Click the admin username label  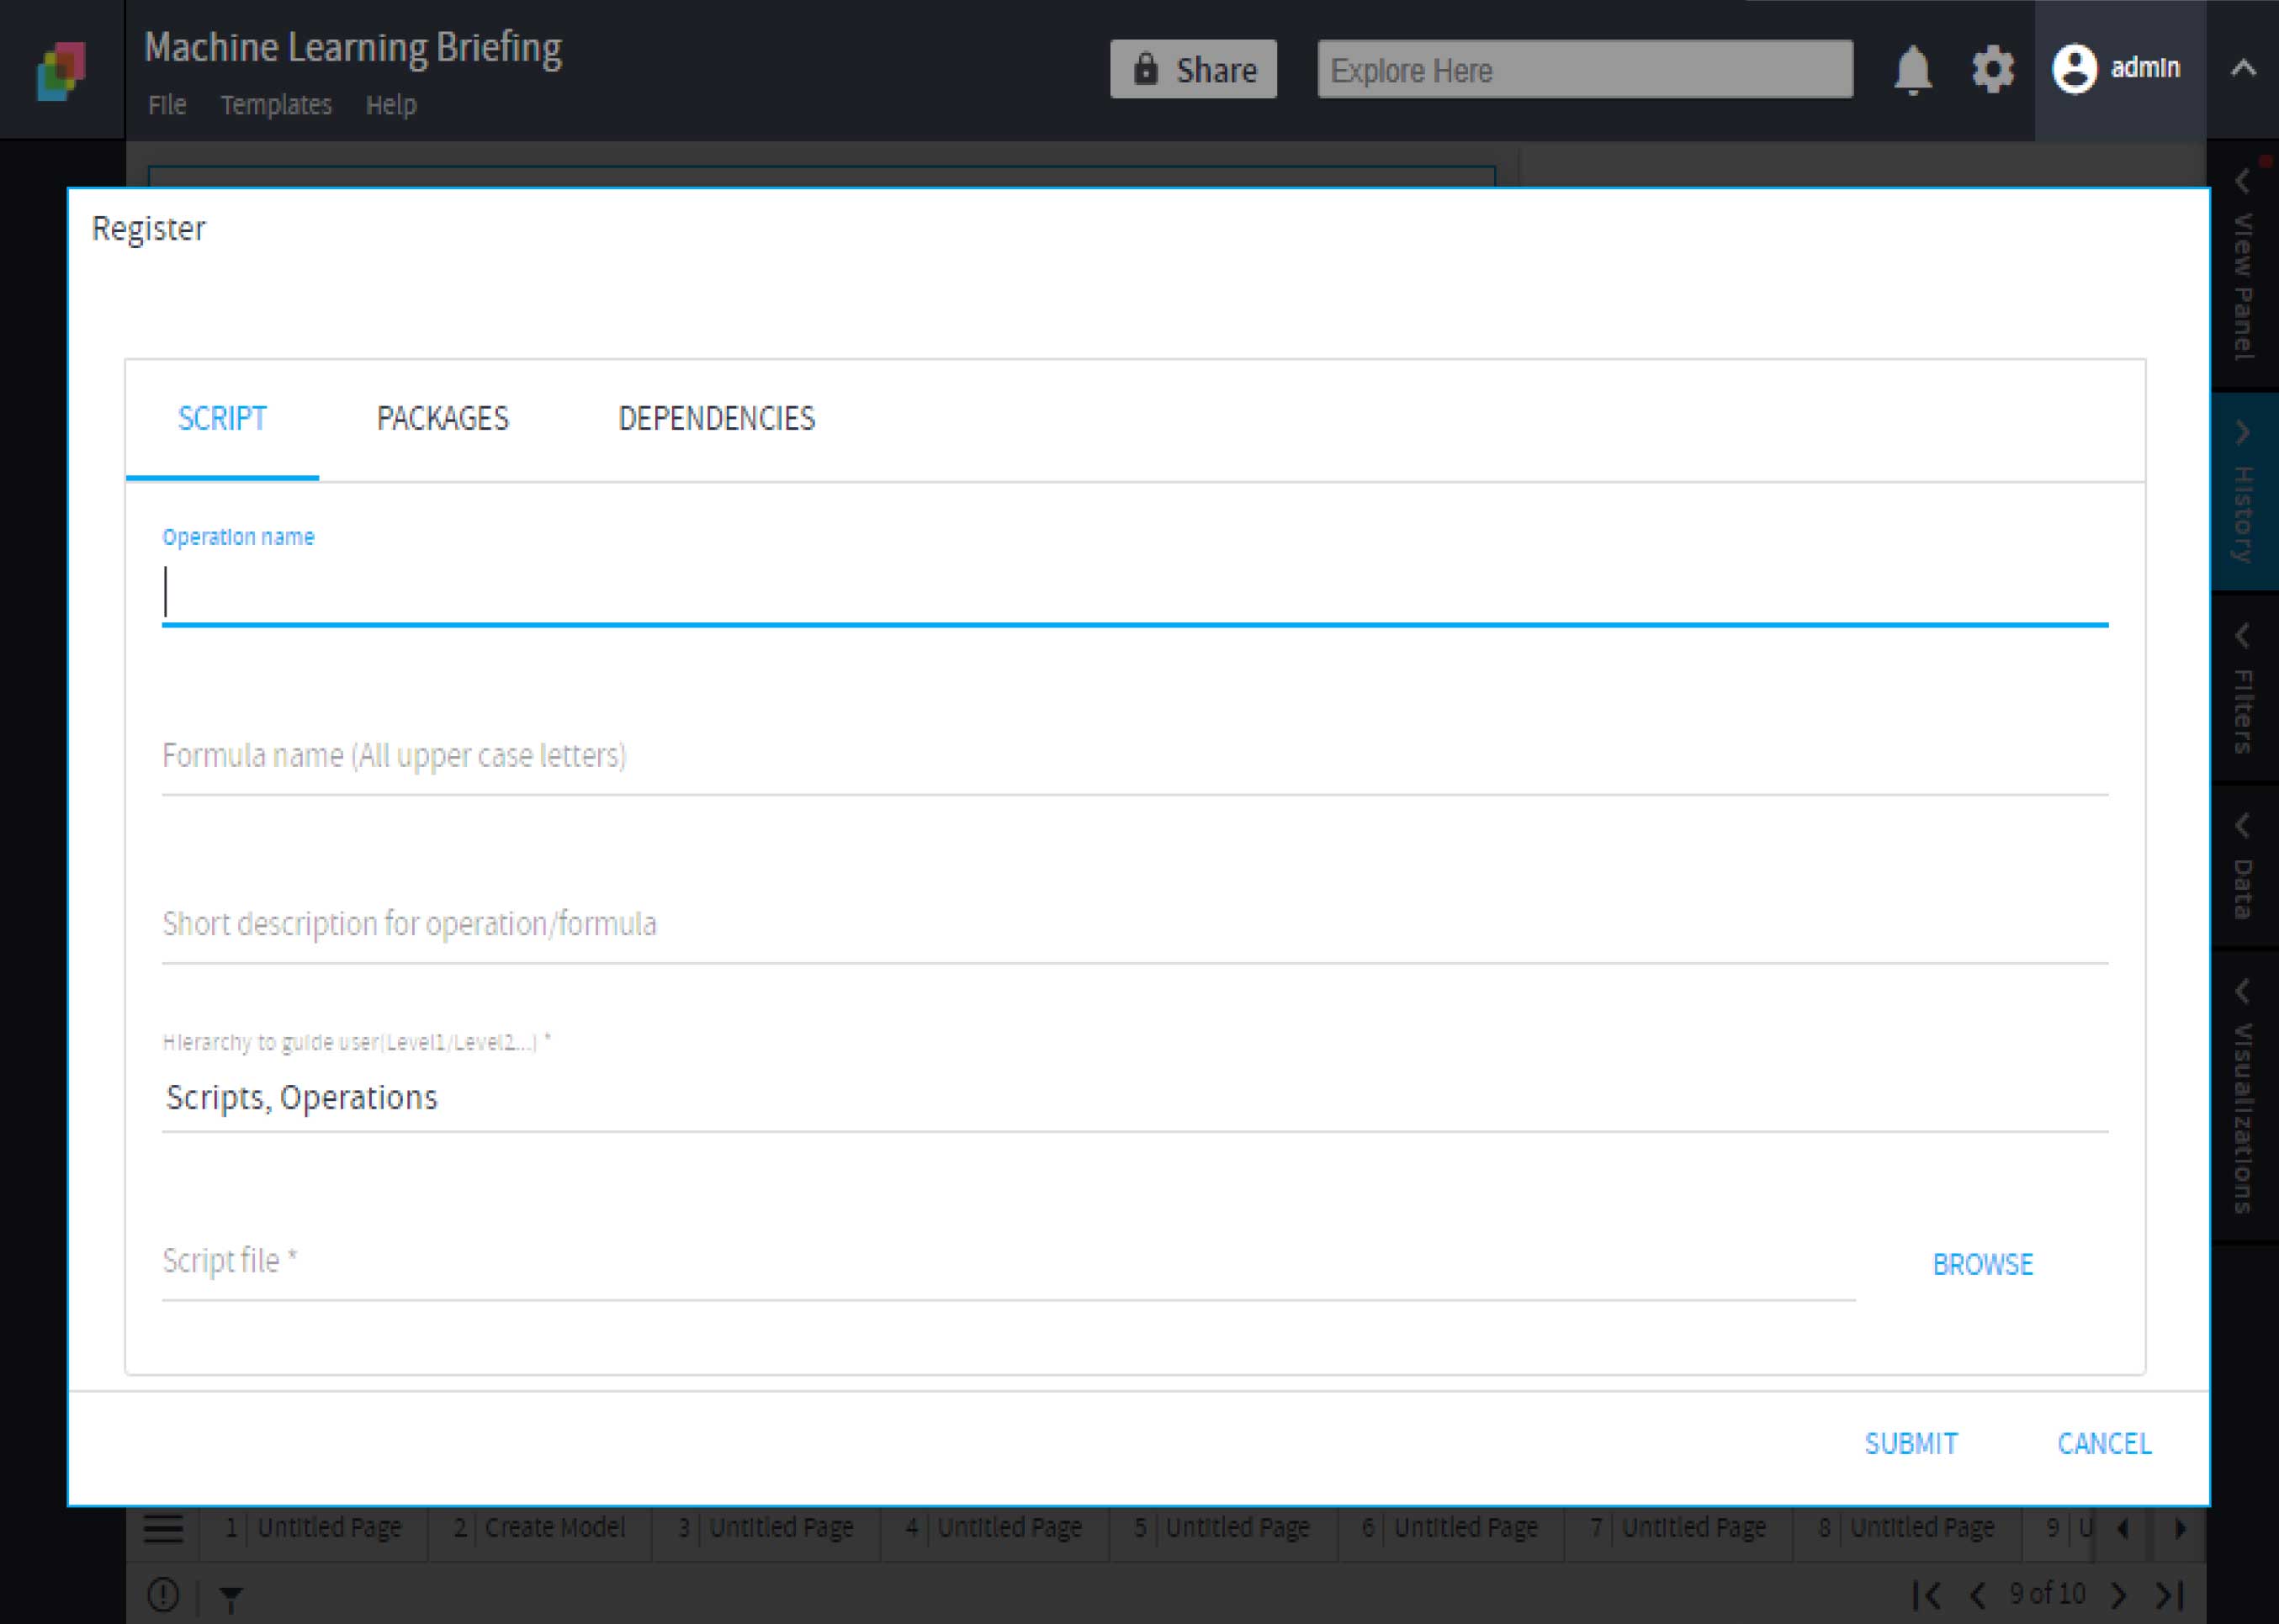[2145, 68]
